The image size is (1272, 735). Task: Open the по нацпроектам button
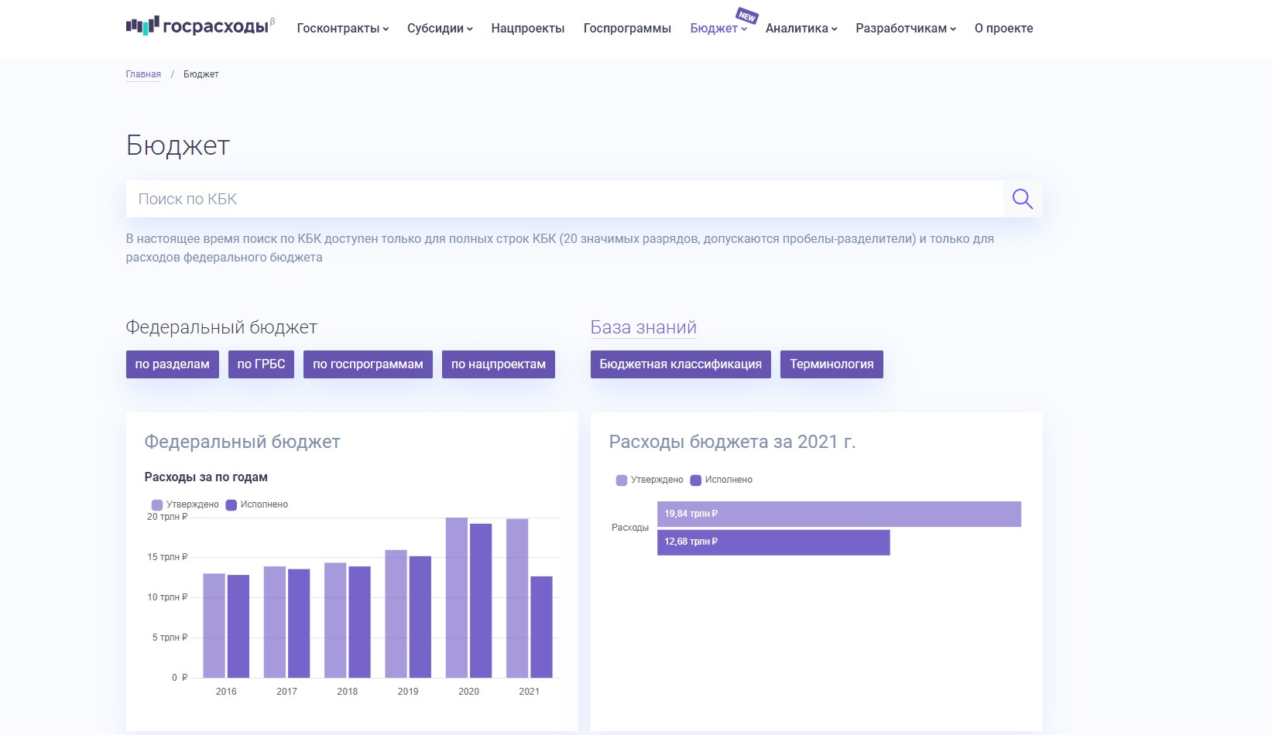[x=499, y=364]
